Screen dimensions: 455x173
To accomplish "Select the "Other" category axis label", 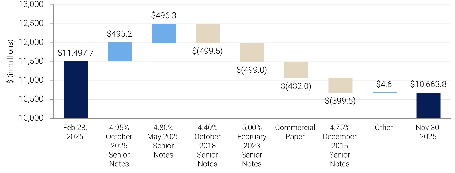I will pos(384,128).
